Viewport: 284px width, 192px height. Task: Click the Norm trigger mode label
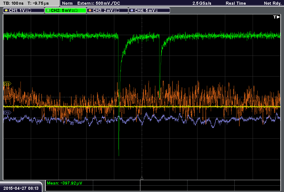pyautogui.click(x=67, y=3)
